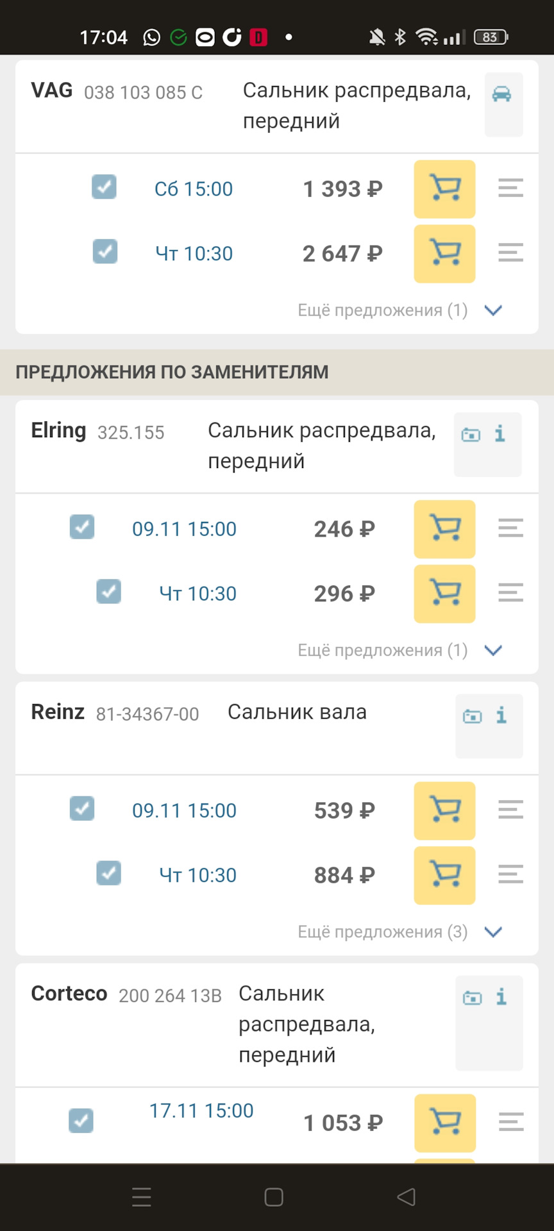Screen dimensions: 554x1231
Task: Open photo icon for Reinz 81-34367-00
Action: click(473, 716)
